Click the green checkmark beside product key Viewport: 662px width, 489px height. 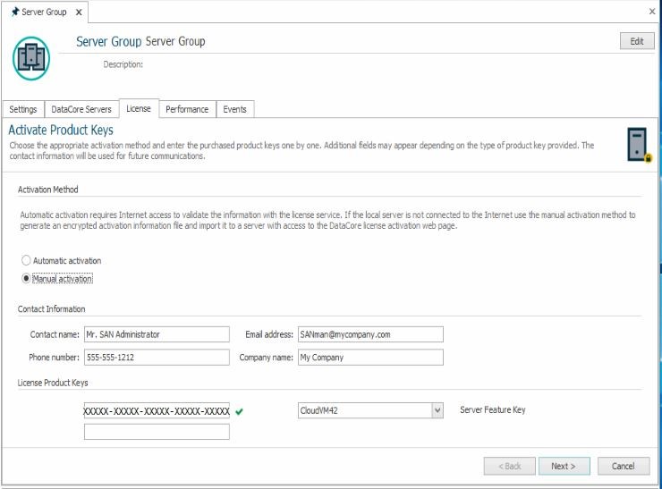[x=239, y=411]
